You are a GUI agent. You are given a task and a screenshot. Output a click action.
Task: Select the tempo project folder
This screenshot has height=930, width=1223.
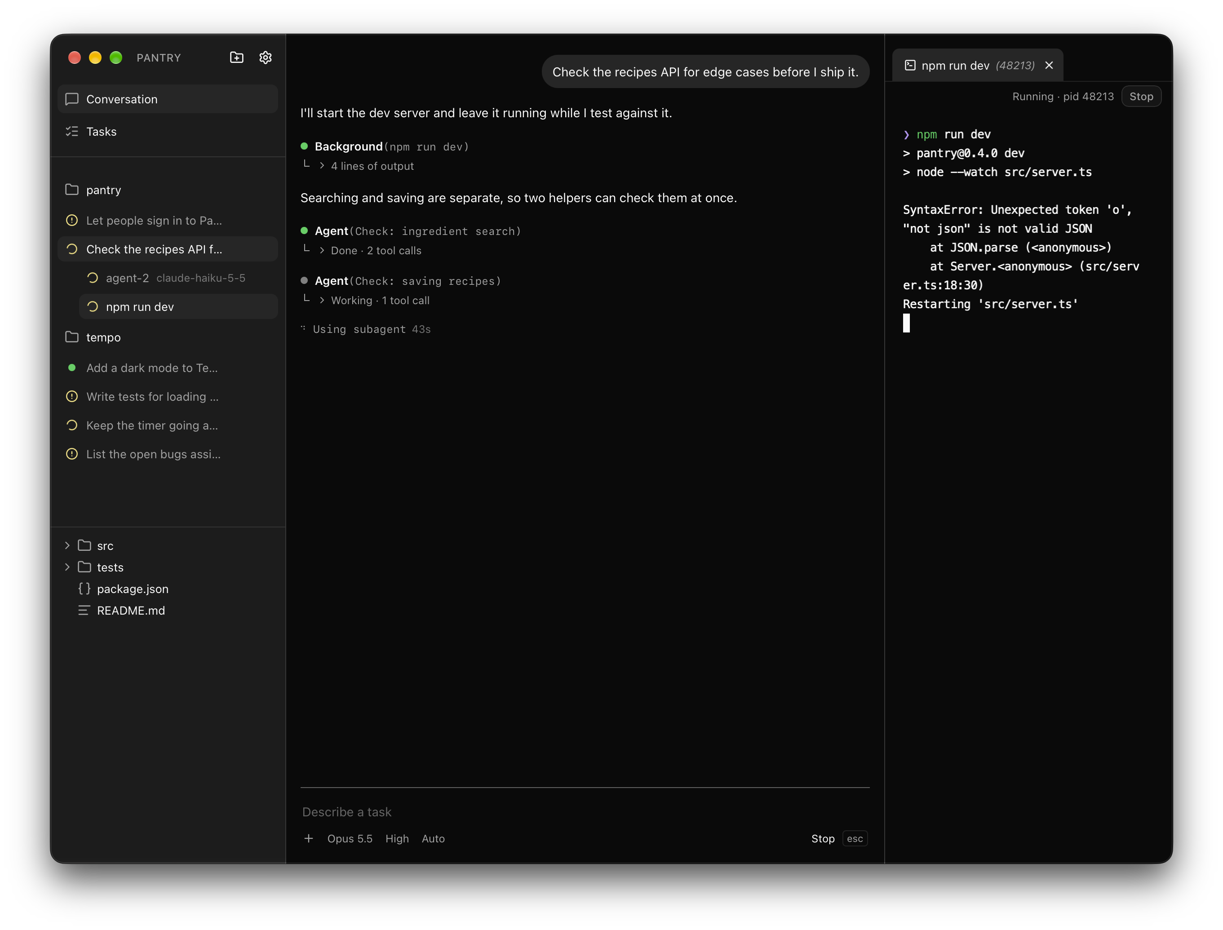(168, 337)
